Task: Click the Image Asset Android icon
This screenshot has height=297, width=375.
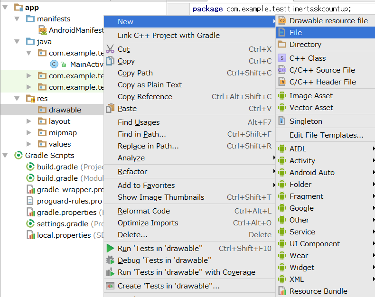Action: tap(282, 96)
